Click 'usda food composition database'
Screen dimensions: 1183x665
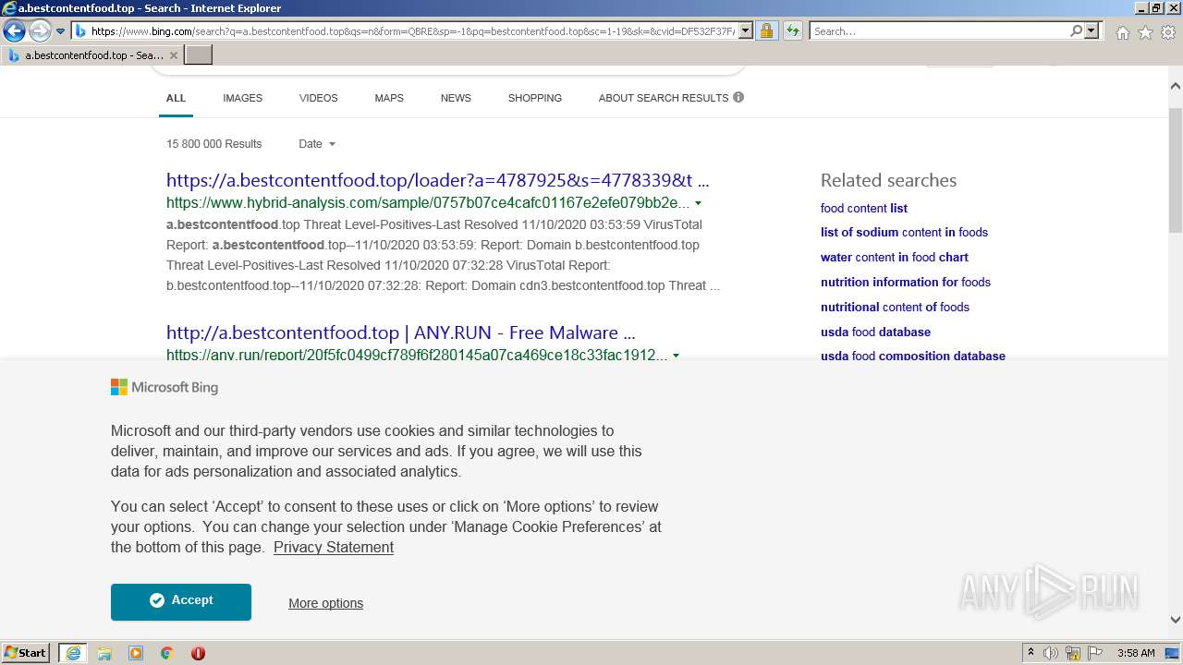point(913,356)
